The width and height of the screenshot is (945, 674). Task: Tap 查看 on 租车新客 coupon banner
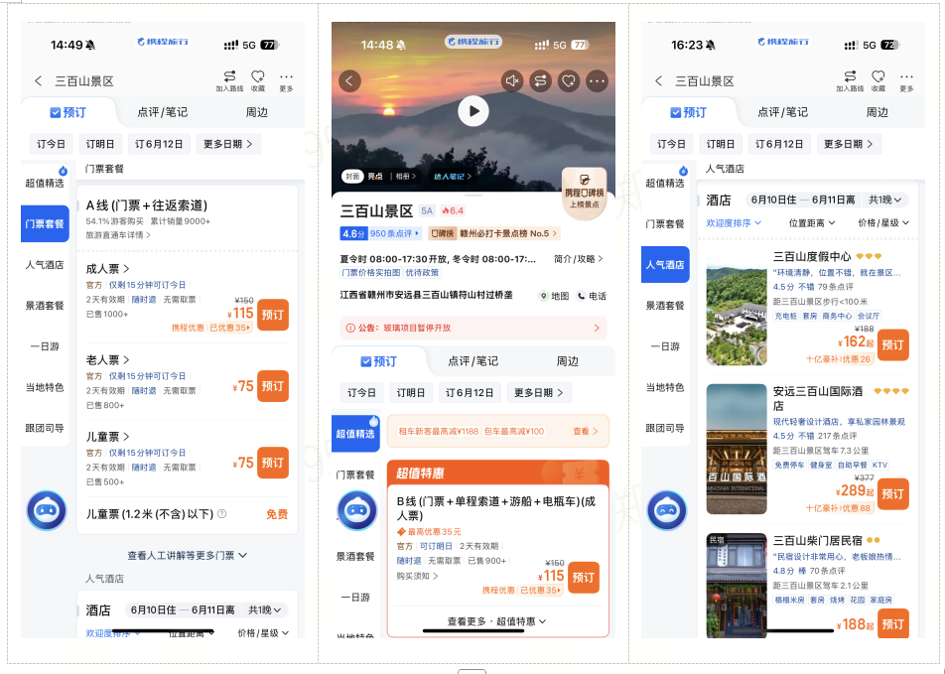586,431
